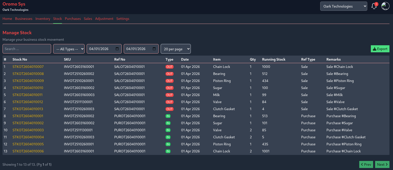Viewport: 393px width, 170px height.
Task: Change the 20 per page dropdown
Action: pos(176,49)
